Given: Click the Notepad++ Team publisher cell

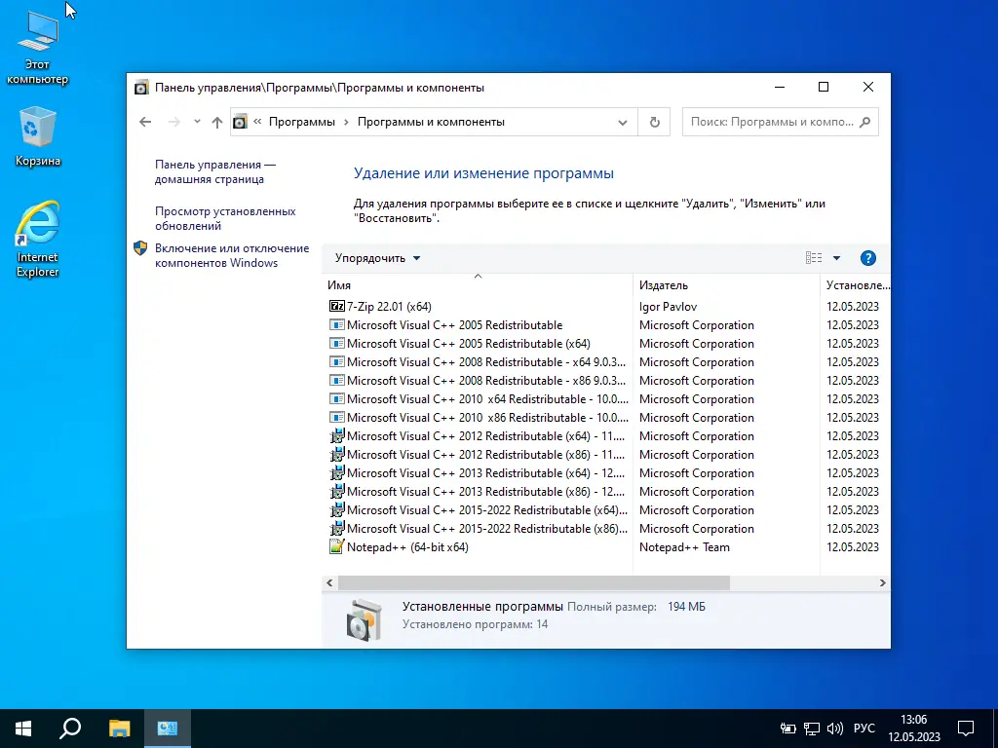Looking at the screenshot, I should (x=684, y=547).
